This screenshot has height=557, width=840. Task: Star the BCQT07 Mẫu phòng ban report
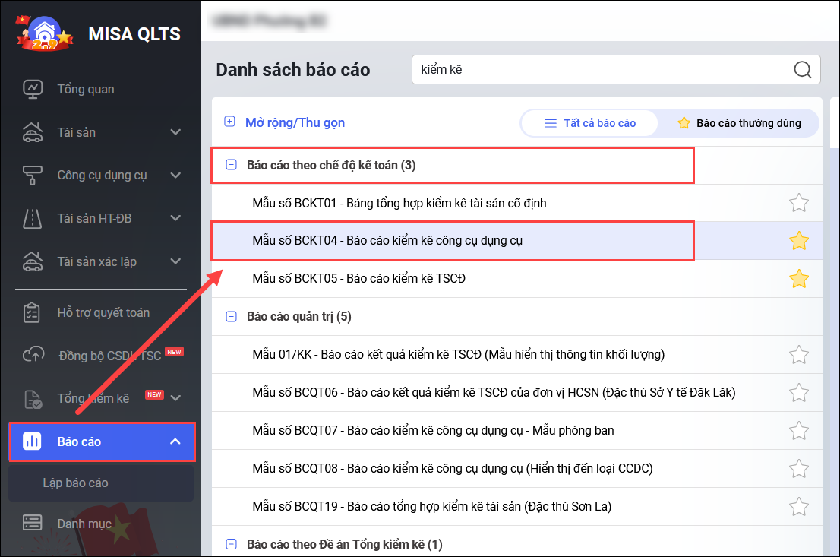798,431
